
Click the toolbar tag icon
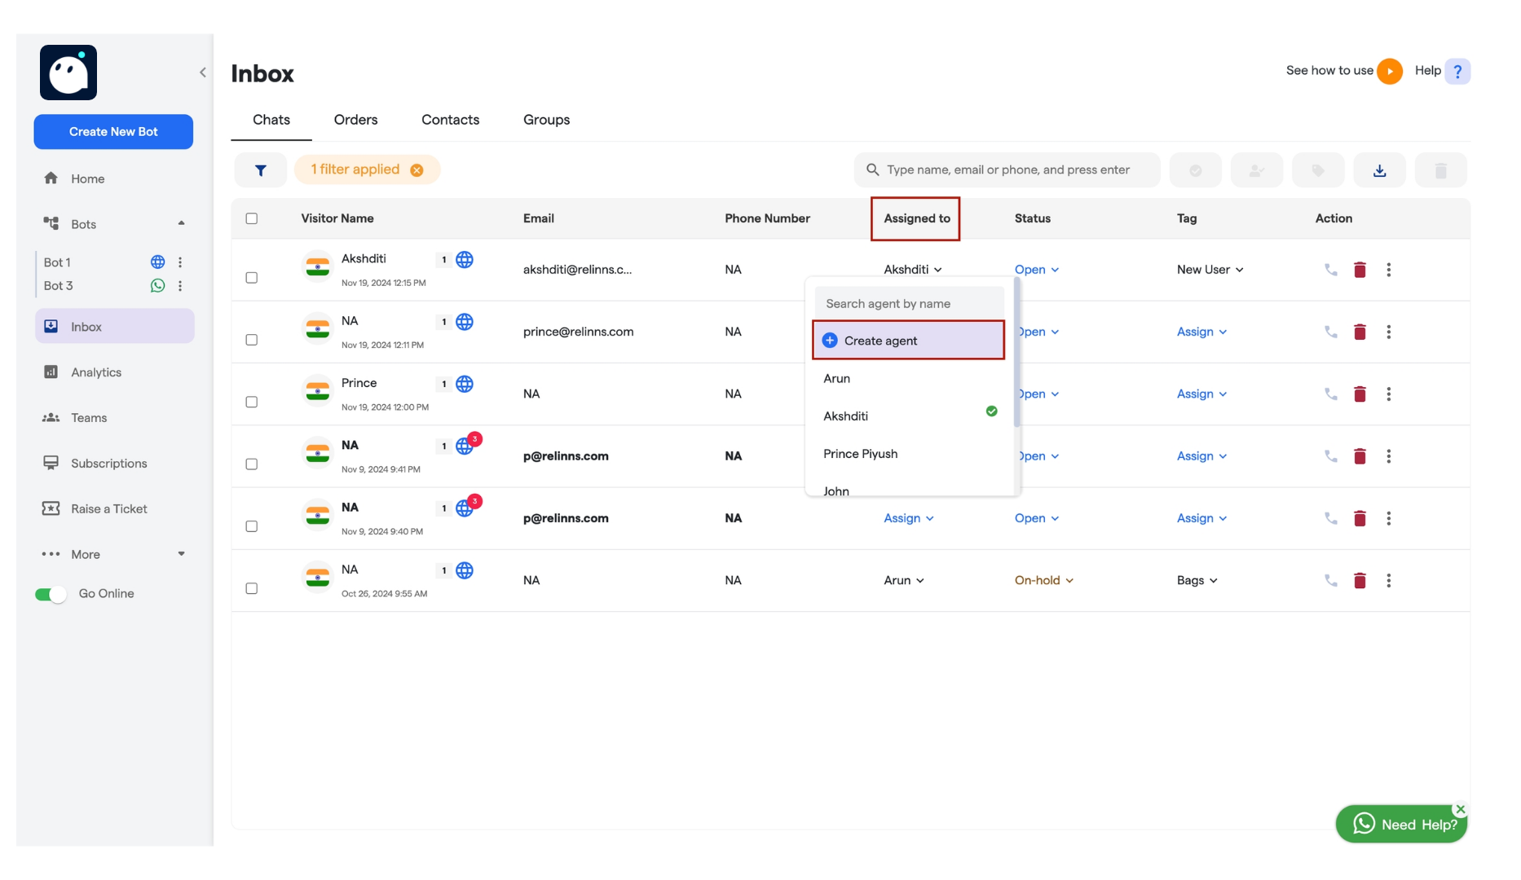click(x=1318, y=170)
